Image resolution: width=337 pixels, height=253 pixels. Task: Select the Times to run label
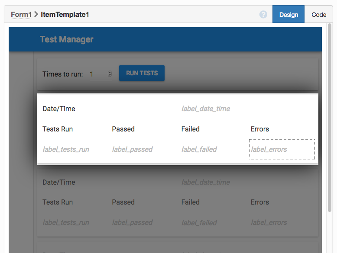point(62,74)
